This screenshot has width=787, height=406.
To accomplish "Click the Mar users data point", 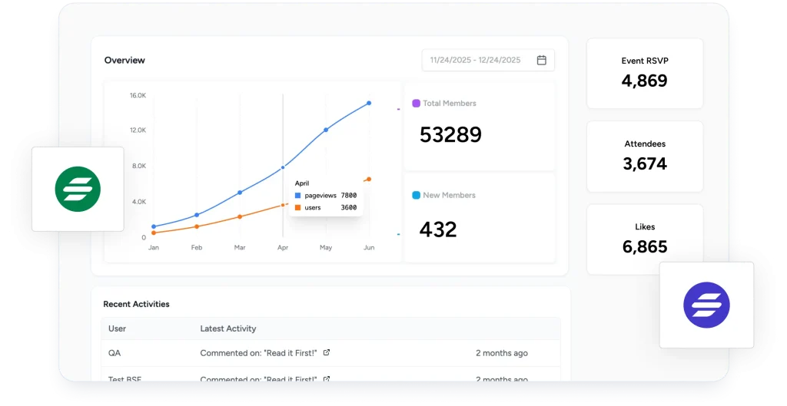I will 240,216.
